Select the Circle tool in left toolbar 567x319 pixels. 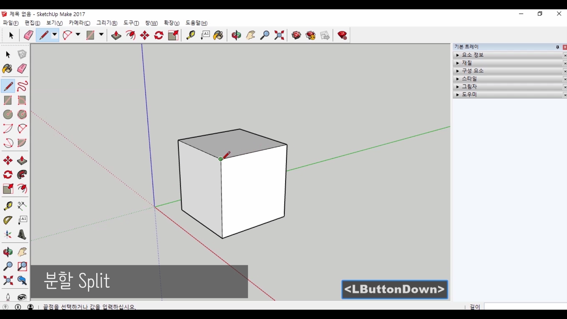click(8, 115)
